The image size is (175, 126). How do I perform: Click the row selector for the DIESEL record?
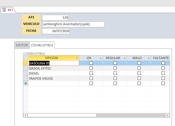(25, 73)
